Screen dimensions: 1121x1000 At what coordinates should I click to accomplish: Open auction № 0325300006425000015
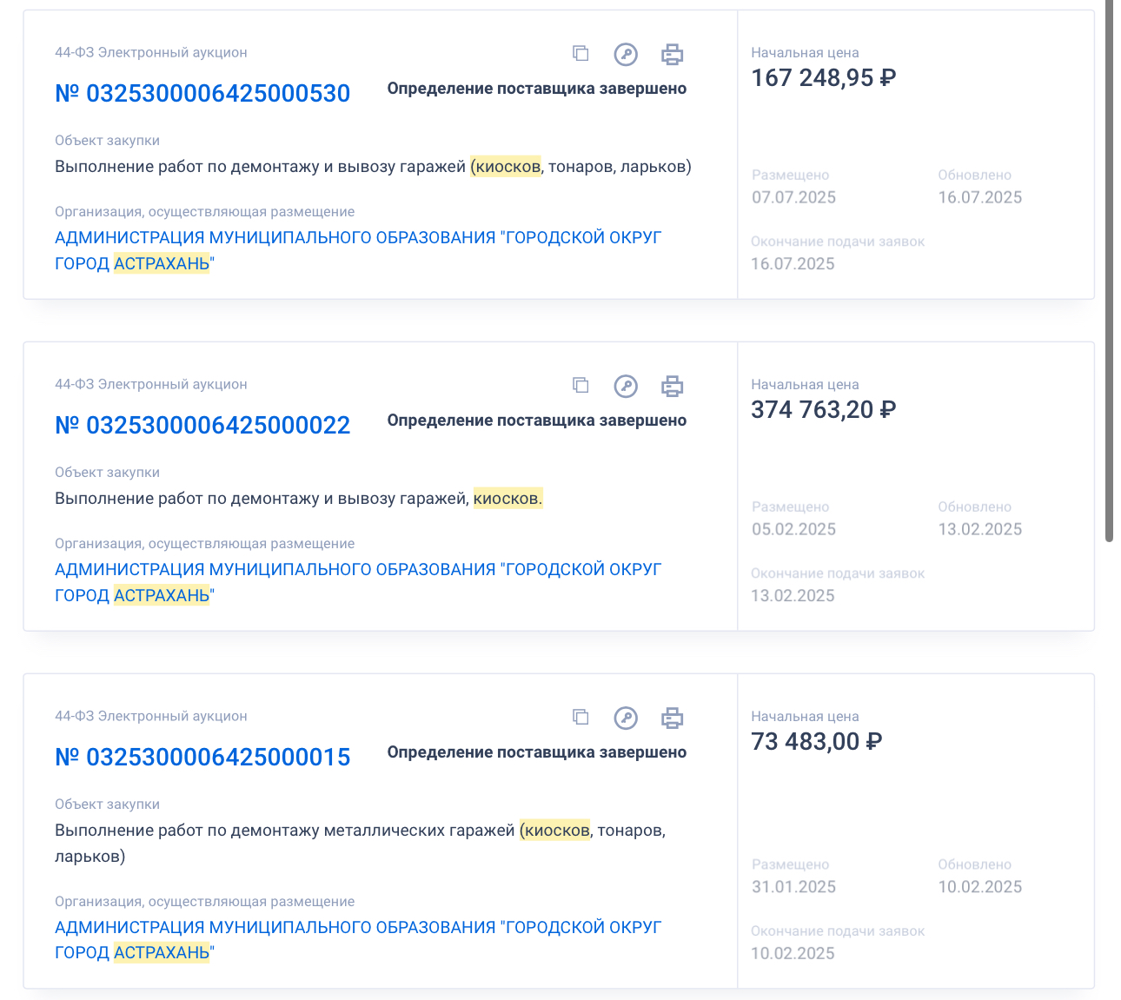coord(202,758)
